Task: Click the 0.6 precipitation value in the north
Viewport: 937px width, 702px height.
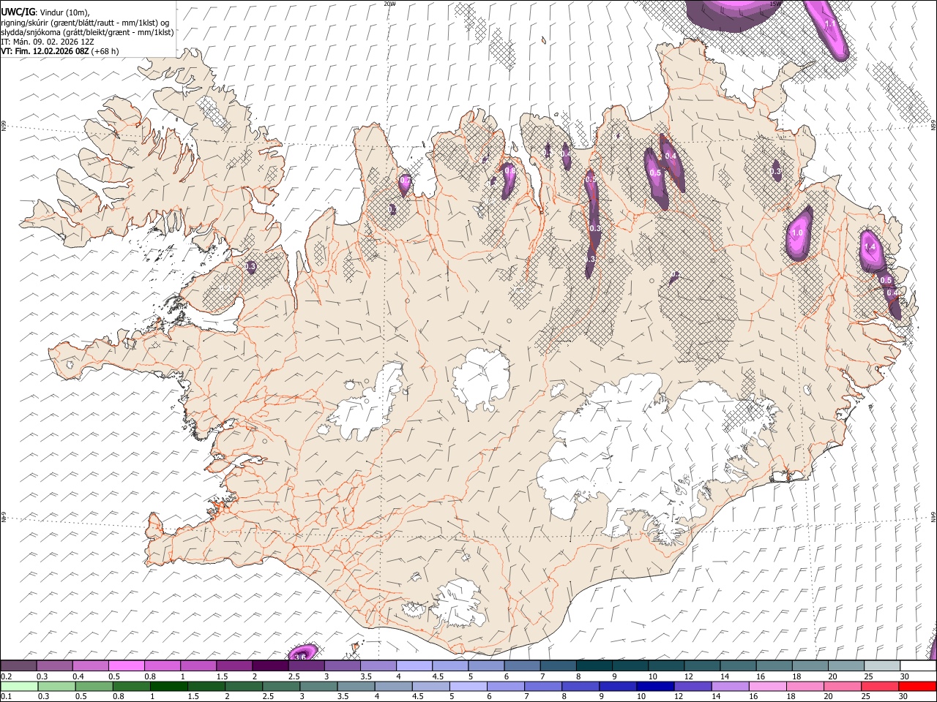Action: 510,170
